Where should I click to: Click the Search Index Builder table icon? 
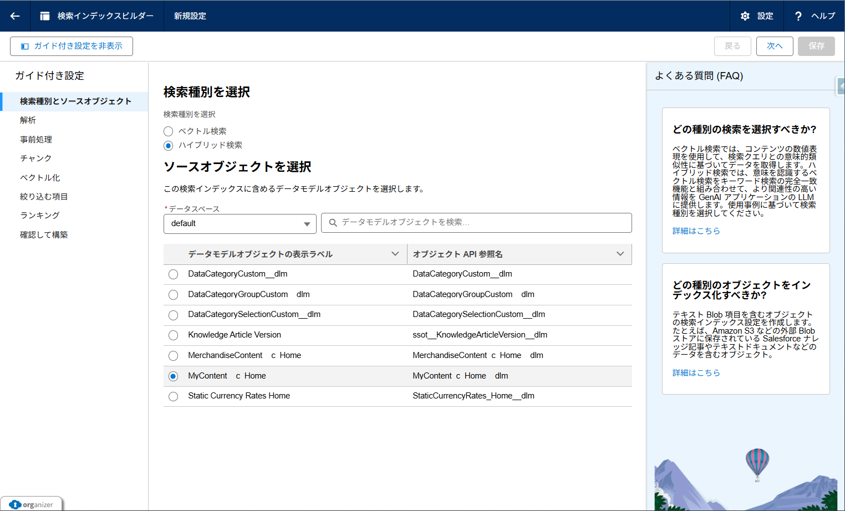45,16
